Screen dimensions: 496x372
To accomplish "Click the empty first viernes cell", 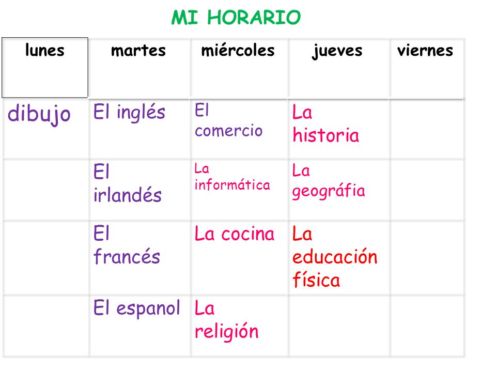I will click(x=427, y=129).
